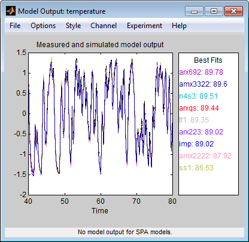The image size is (249, 242).
Task: Select the tf1: 89.35 fit entry
Action: click(x=194, y=120)
